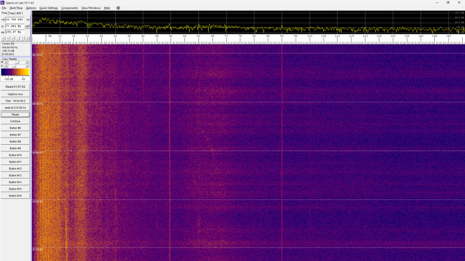Click the Read 01:57:52 button
The image size is (465, 261).
pyautogui.click(x=15, y=87)
